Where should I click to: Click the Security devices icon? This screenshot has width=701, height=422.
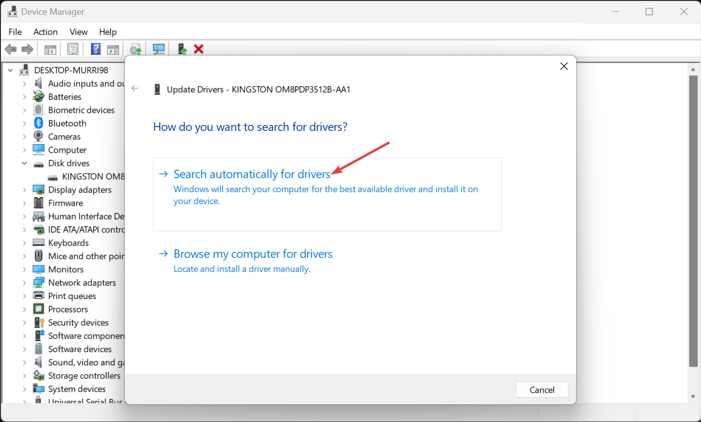pyautogui.click(x=38, y=323)
